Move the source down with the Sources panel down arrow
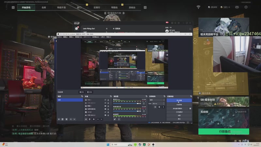This screenshot has width=261, height=147. [x=101, y=119]
